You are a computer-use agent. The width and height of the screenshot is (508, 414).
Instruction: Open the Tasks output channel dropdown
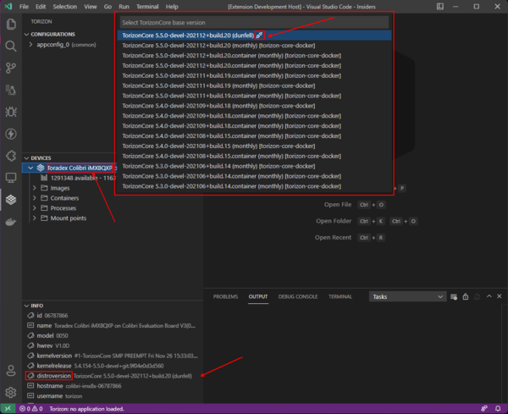coord(407,296)
